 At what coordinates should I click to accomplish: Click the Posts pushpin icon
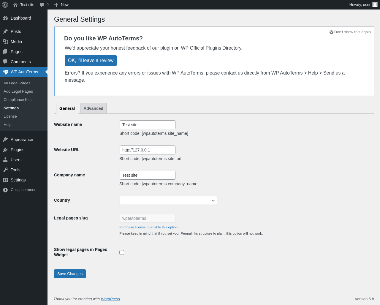[x=5, y=31]
